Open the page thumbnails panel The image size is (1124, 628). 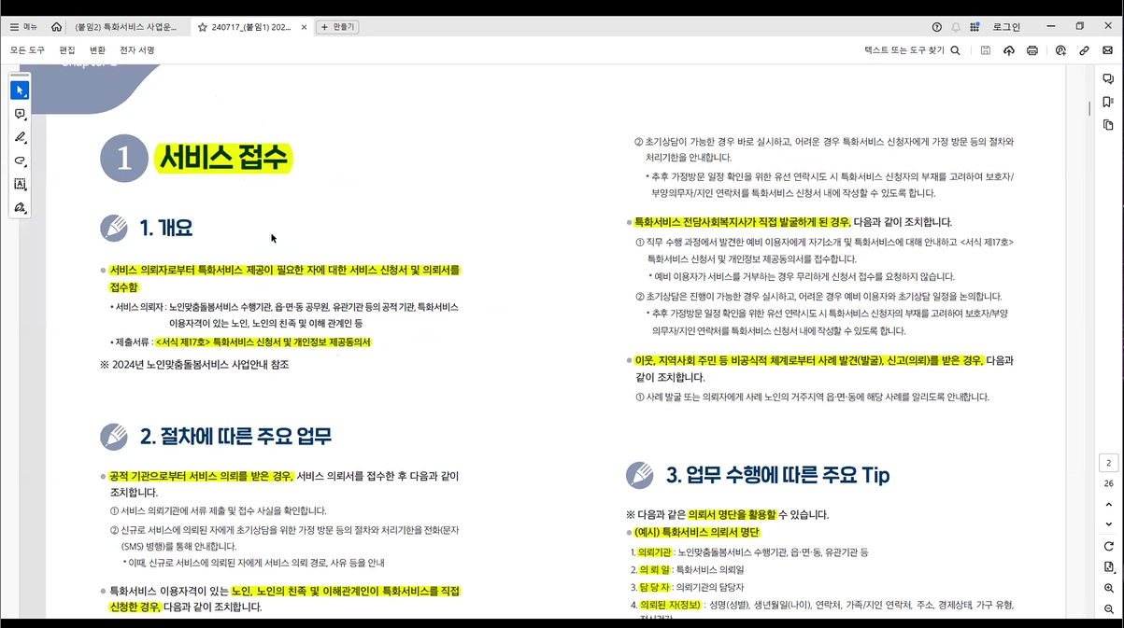[1108, 124]
